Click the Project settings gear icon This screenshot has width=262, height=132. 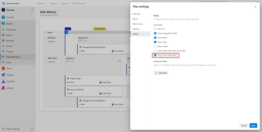pyautogui.click(x=3, y=129)
